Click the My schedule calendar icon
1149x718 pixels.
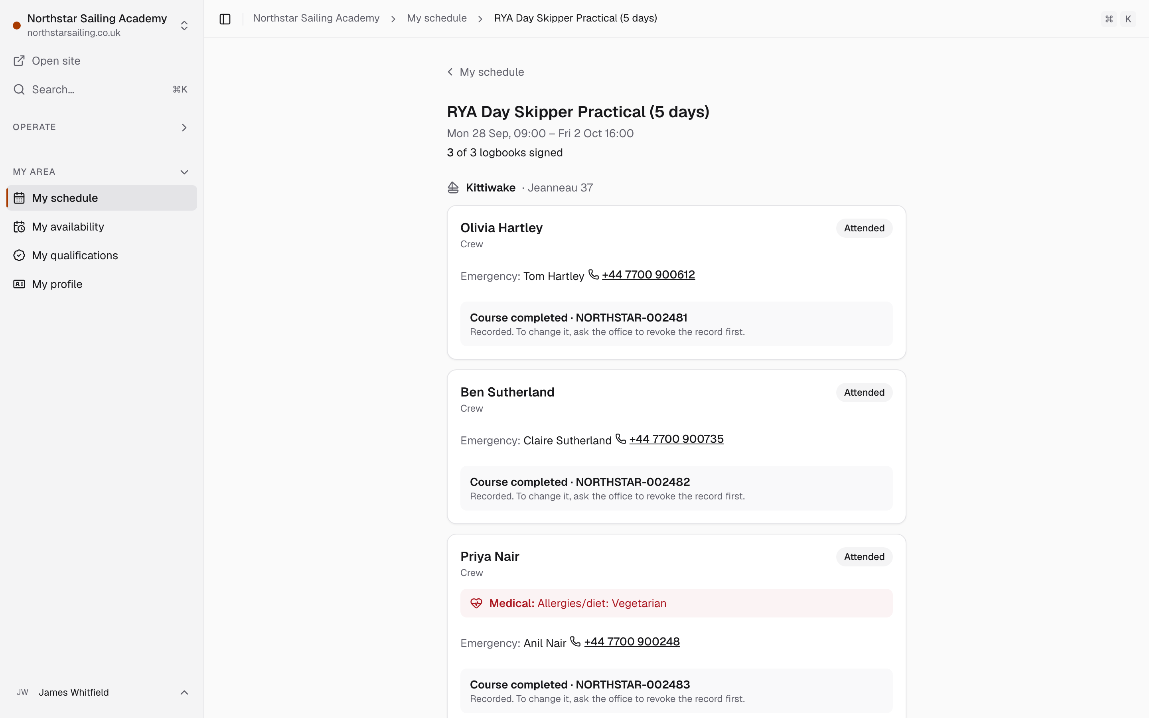(x=19, y=198)
